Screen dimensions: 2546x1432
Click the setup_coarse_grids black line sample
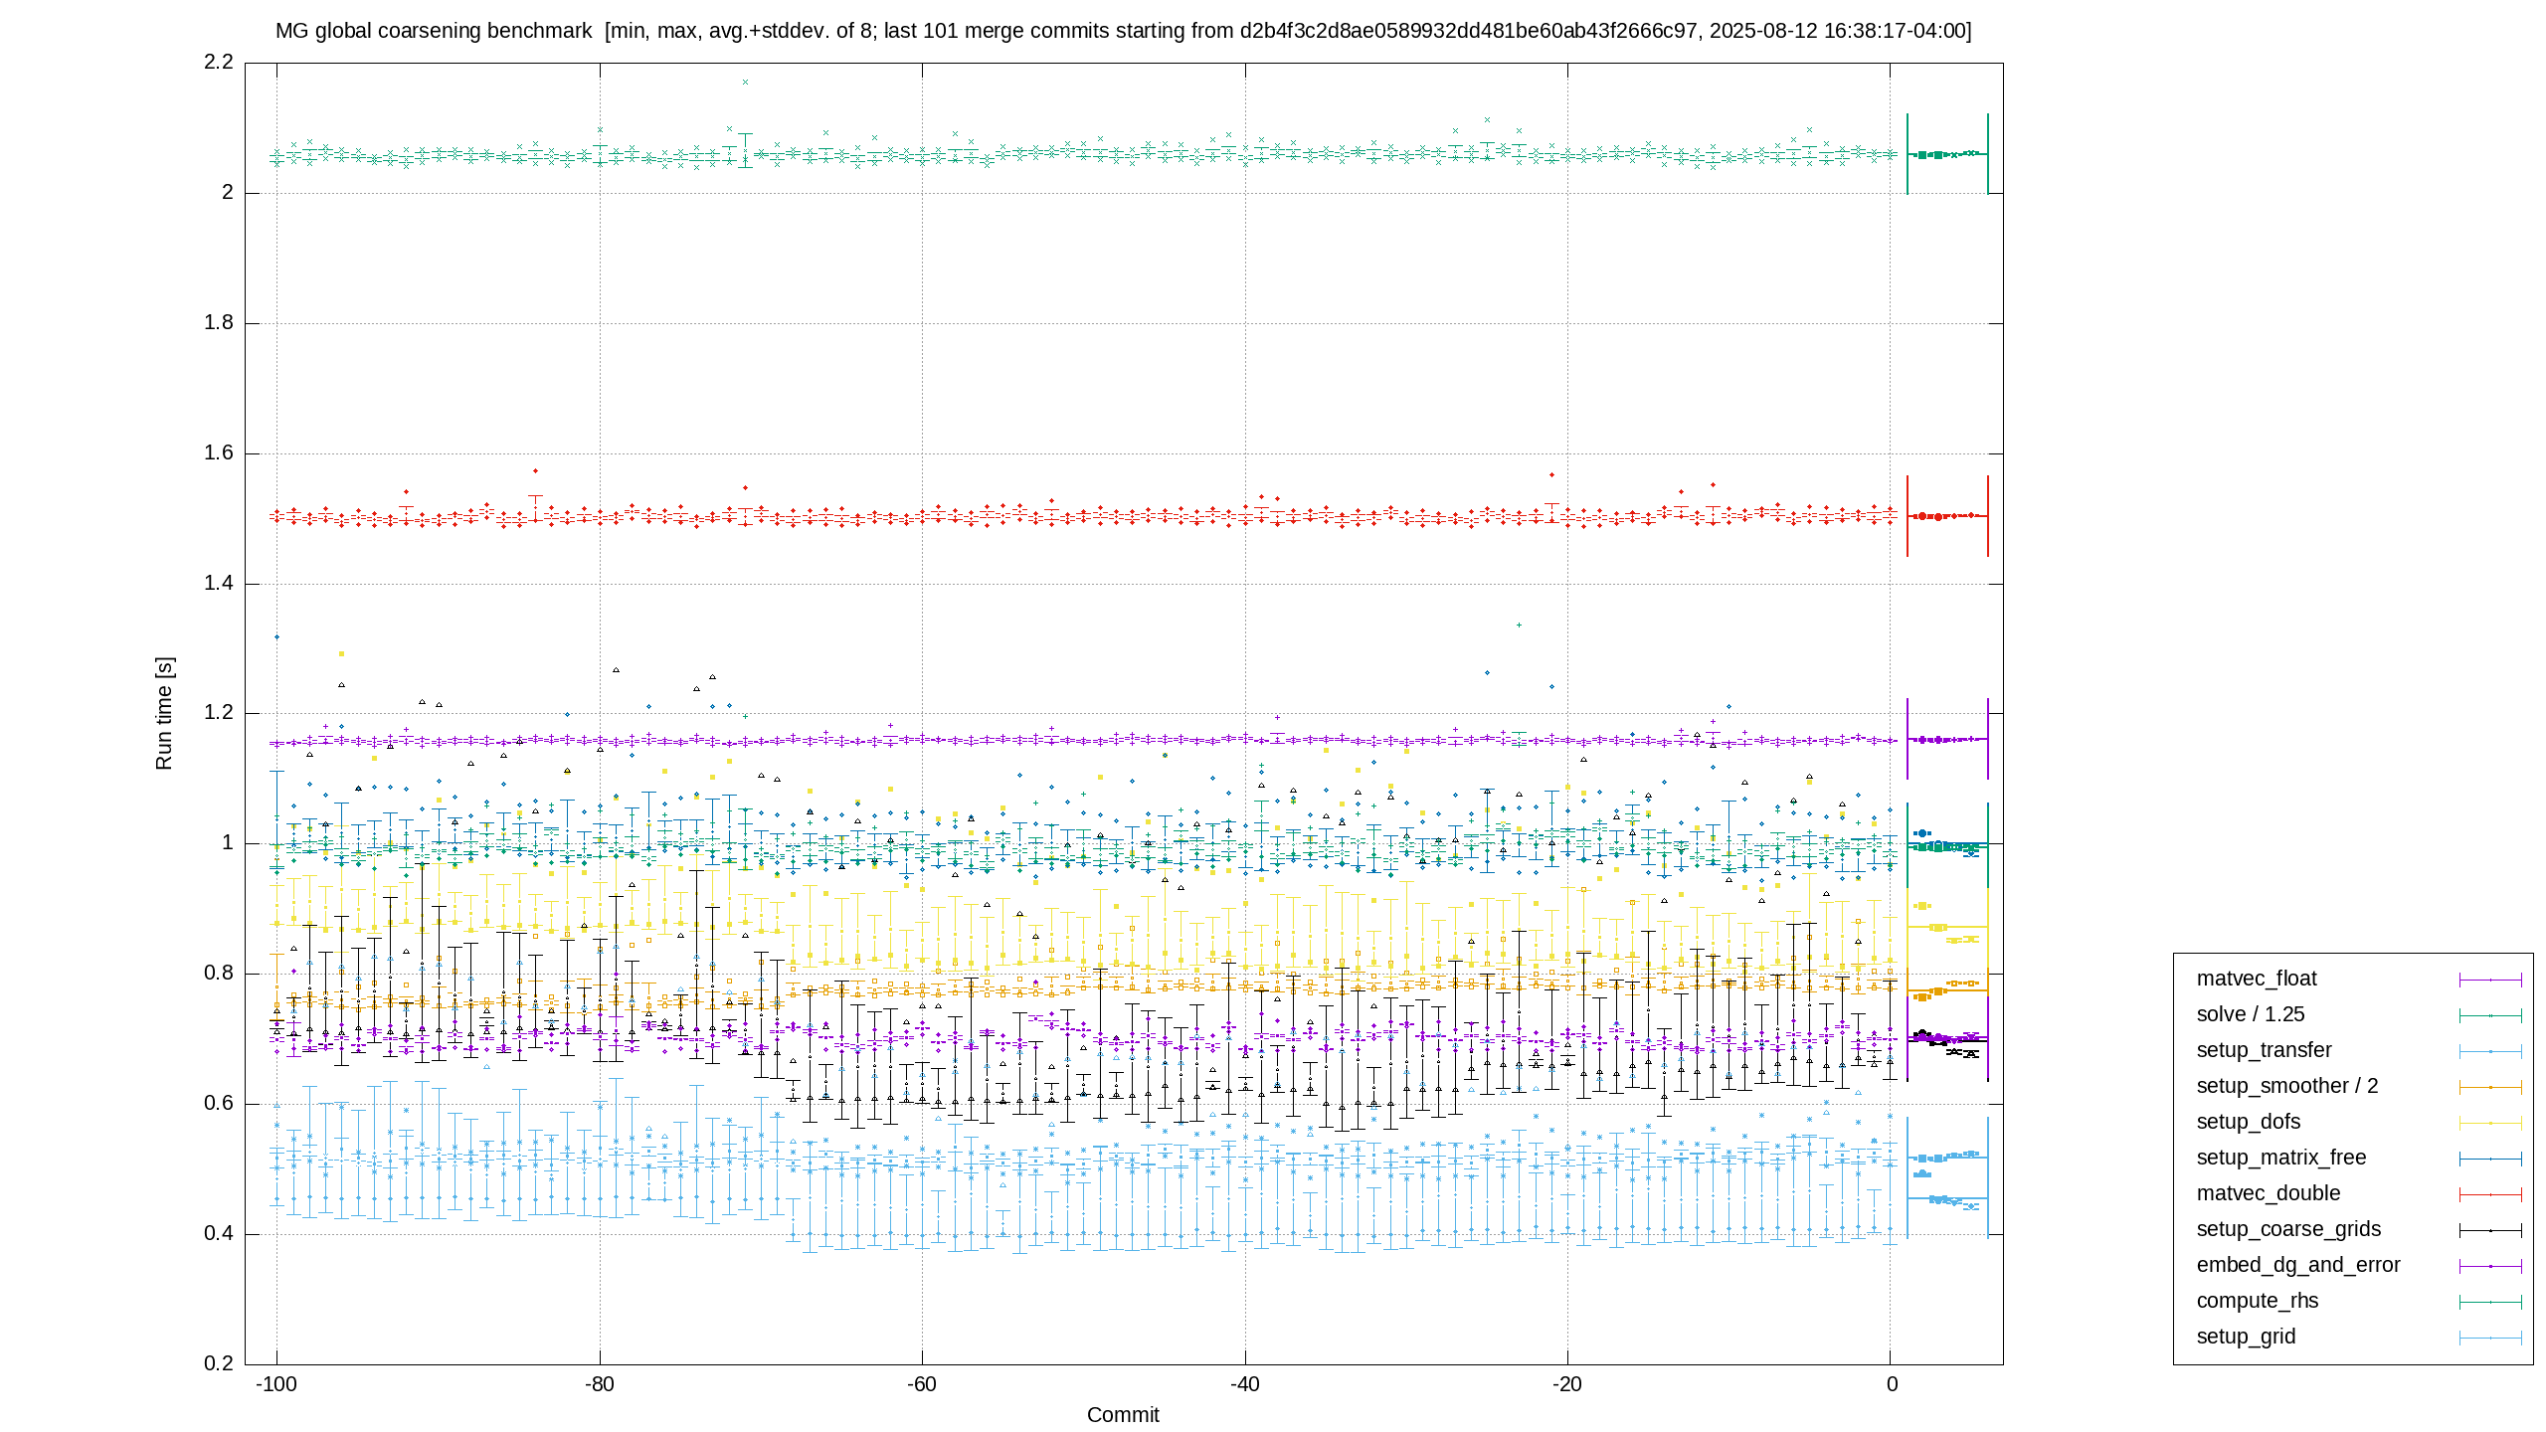2490,1230
